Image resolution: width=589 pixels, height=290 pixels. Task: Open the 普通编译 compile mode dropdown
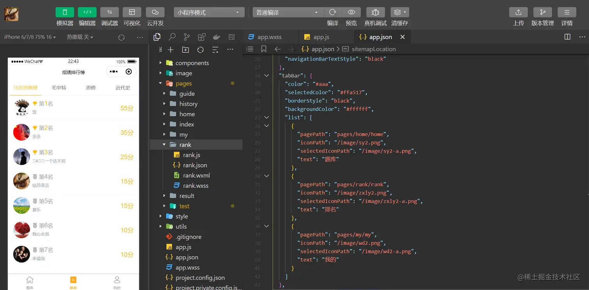(287, 12)
